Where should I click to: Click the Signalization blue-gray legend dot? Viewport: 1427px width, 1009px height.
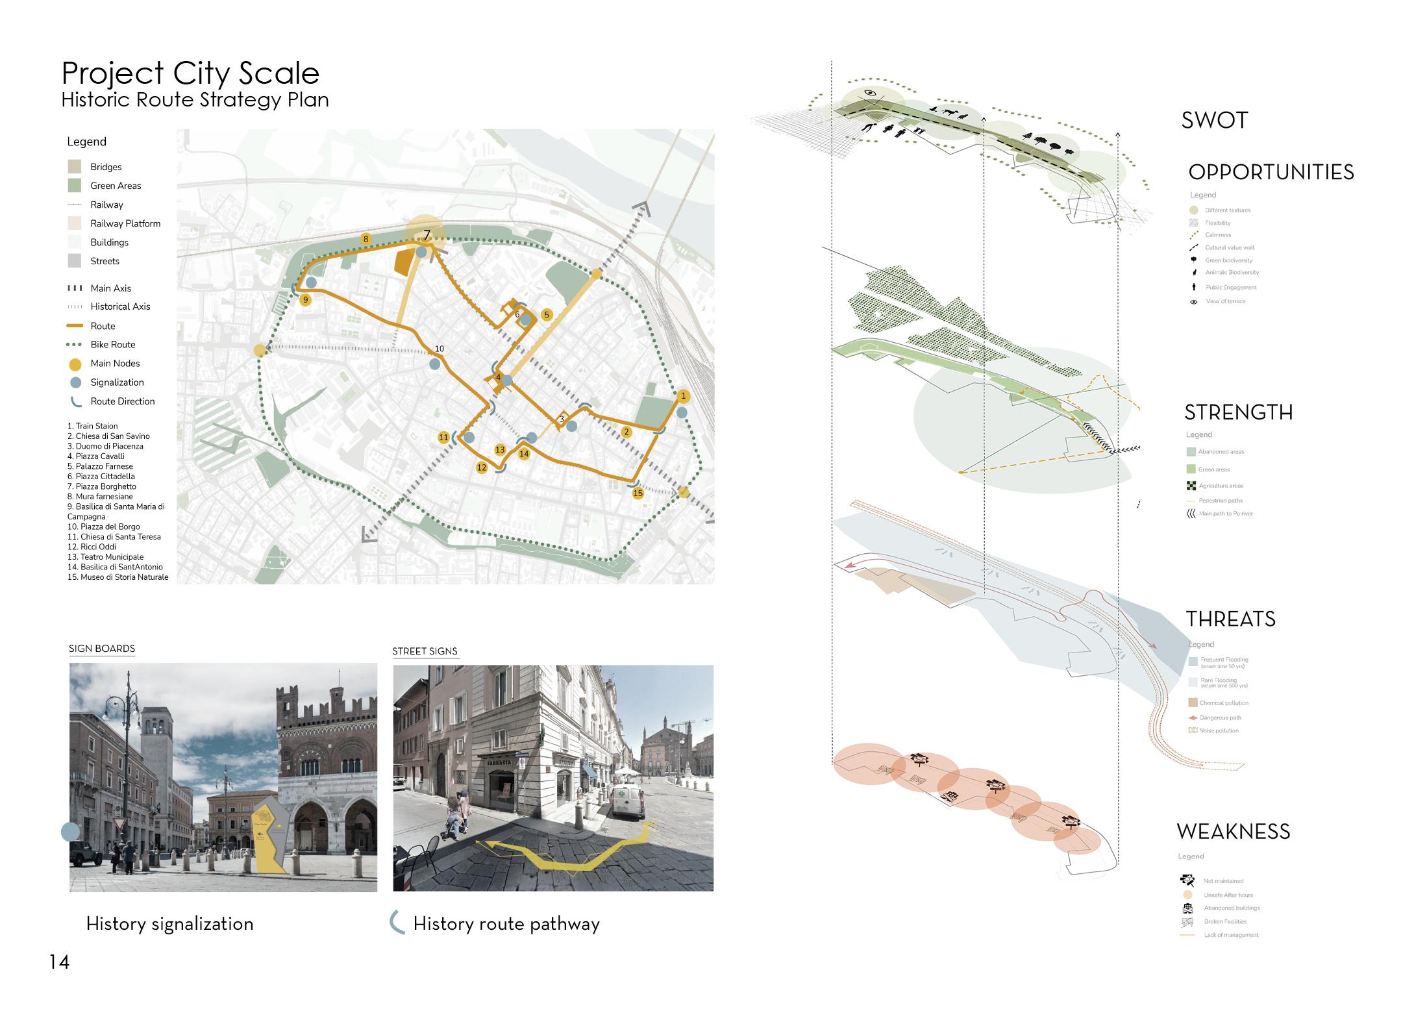[x=75, y=382]
